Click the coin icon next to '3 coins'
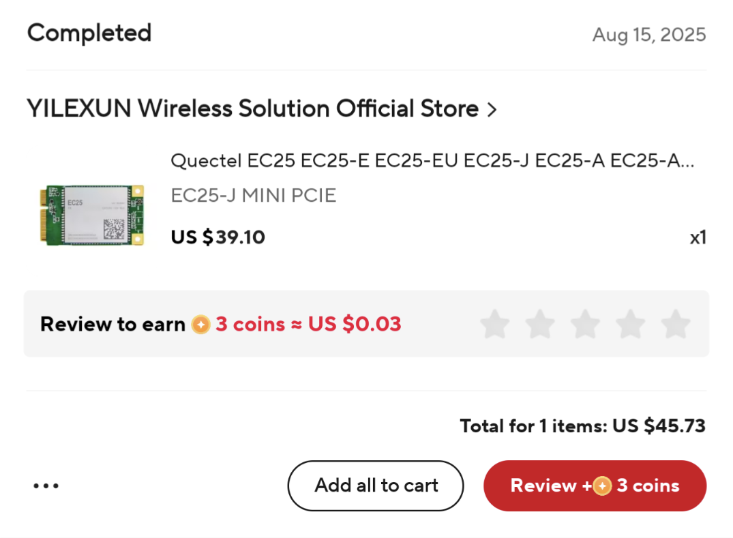 point(200,325)
